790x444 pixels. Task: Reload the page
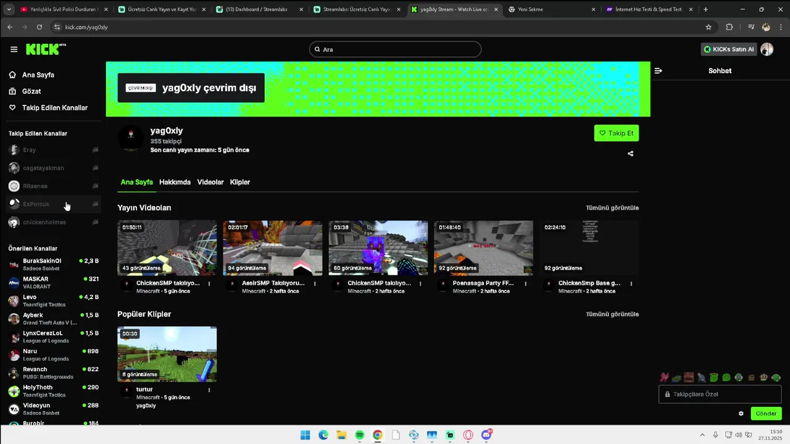[39, 27]
